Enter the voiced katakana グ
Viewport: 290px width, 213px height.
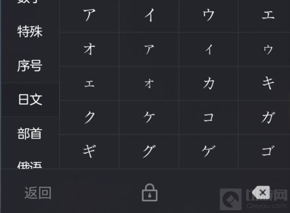pyautogui.click(x=149, y=151)
